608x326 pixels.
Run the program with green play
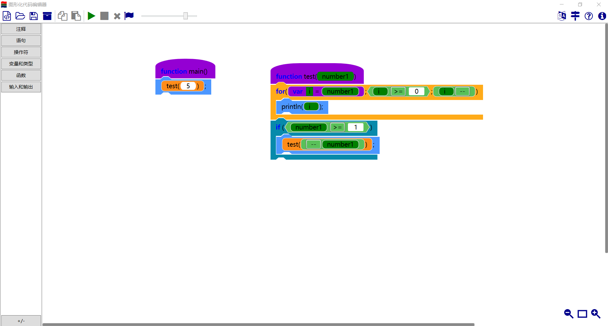tap(91, 16)
